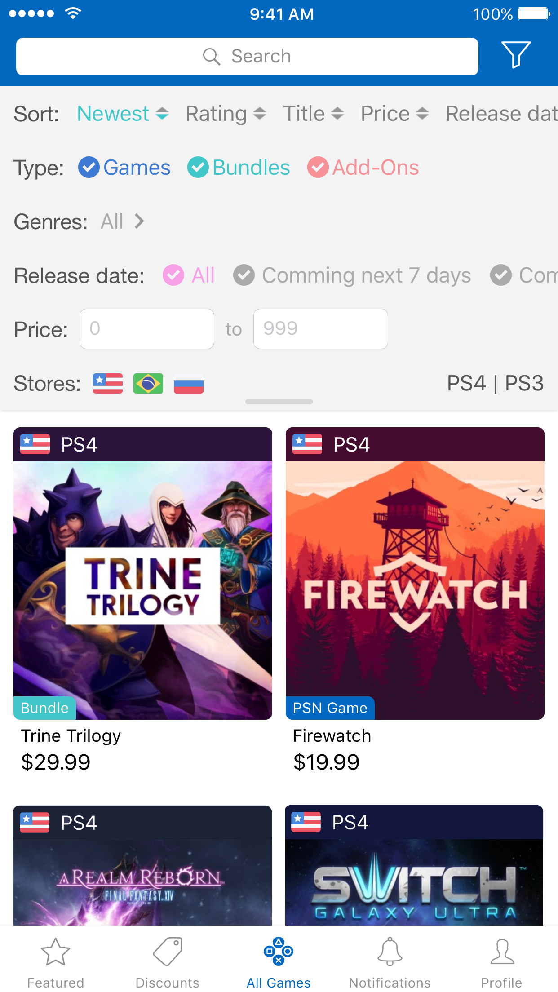Open Notifications bell tab
The width and height of the screenshot is (558, 992).
pos(390,962)
